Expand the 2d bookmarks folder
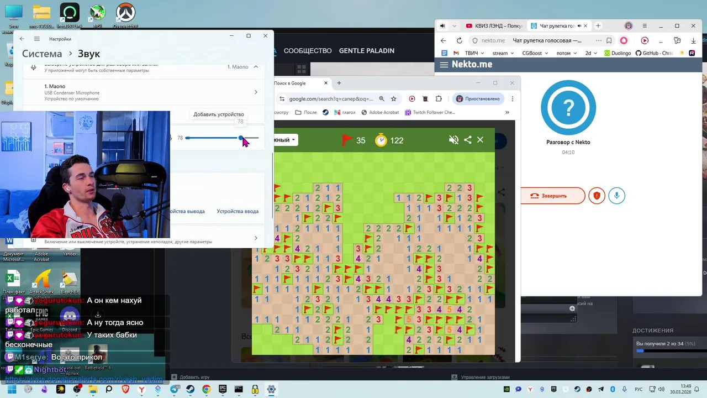The width and height of the screenshot is (707, 398). pos(592,53)
